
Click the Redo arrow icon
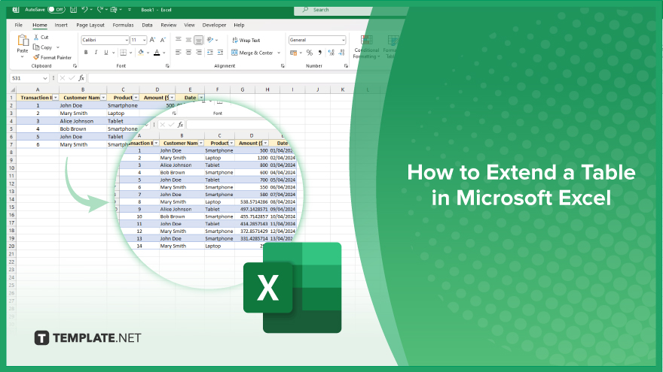[x=99, y=9]
